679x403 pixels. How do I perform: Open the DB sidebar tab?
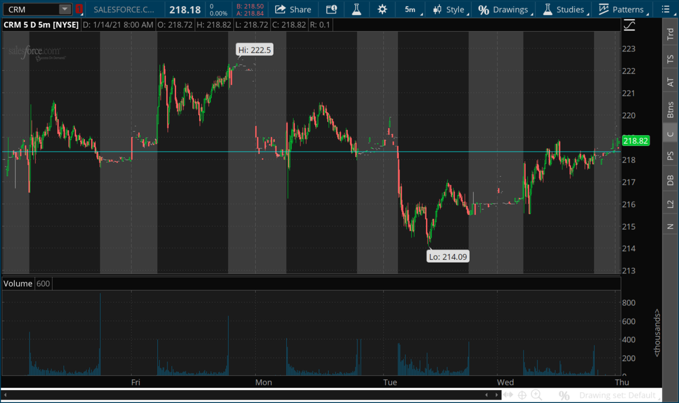coord(671,180)
